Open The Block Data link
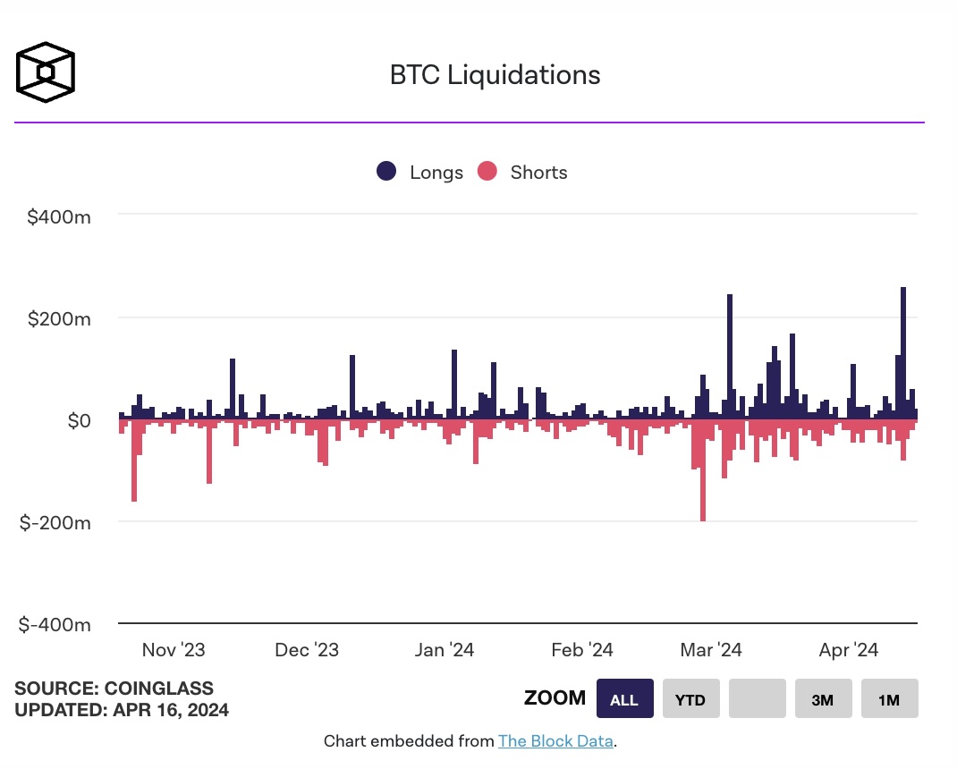Image resolution: width=957 pixels, height=769 pixels. [x=555, y=740]
